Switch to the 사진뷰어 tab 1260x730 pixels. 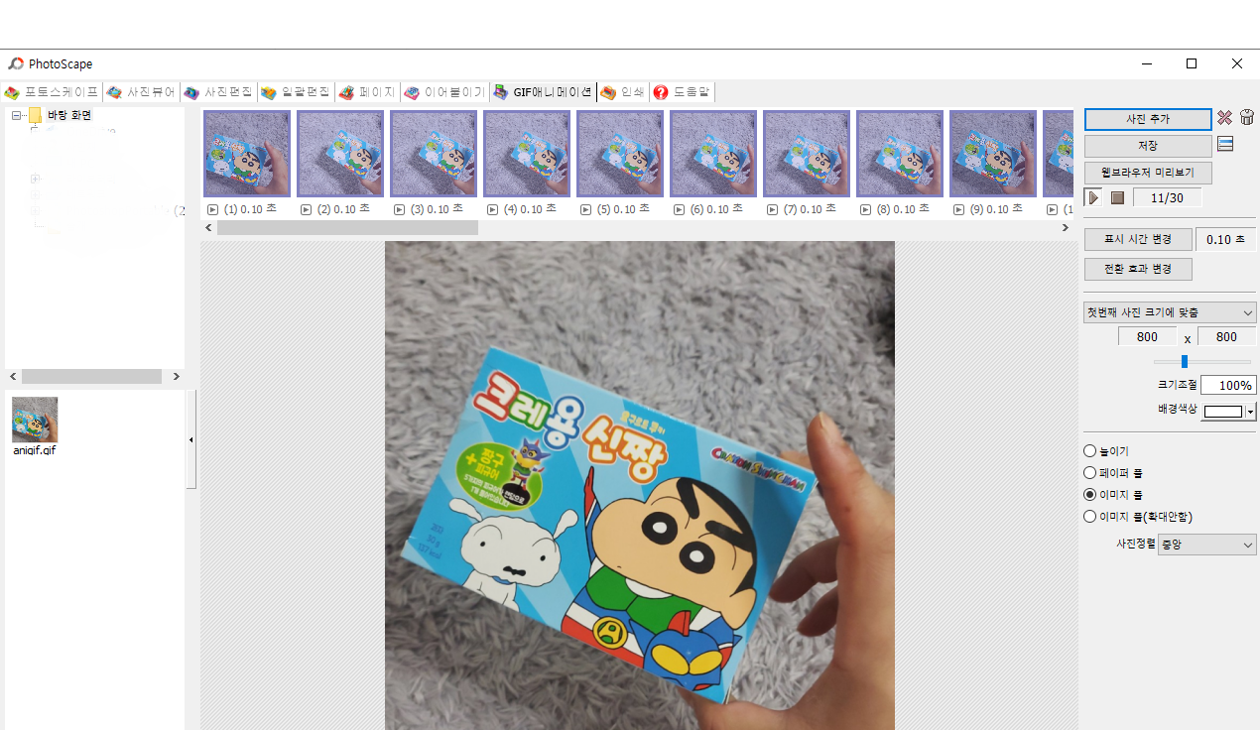pyautogui.click(x=142, y=92)
